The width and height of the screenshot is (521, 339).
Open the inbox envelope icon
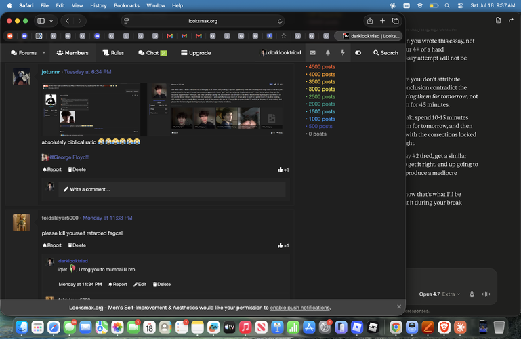(312, 52)
